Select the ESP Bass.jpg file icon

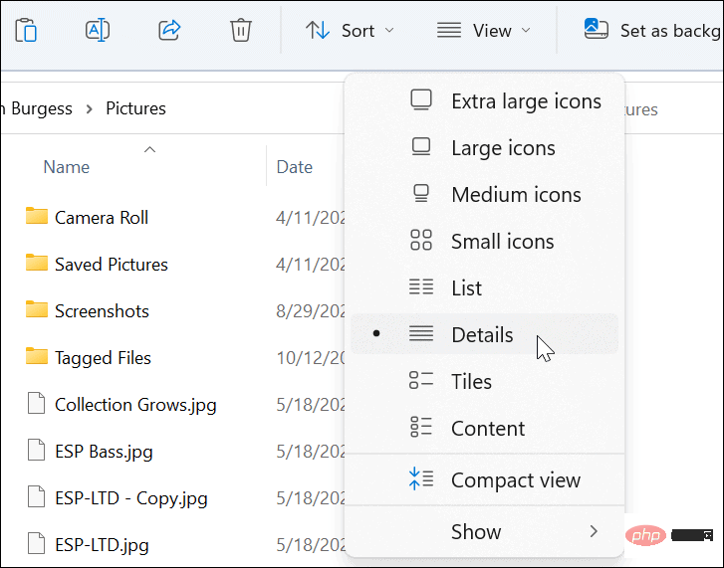pos(37,451)
